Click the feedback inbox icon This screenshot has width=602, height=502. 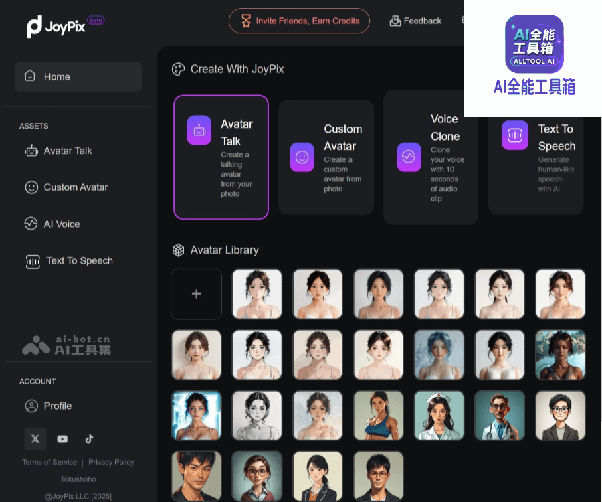(x=395, y=21)
